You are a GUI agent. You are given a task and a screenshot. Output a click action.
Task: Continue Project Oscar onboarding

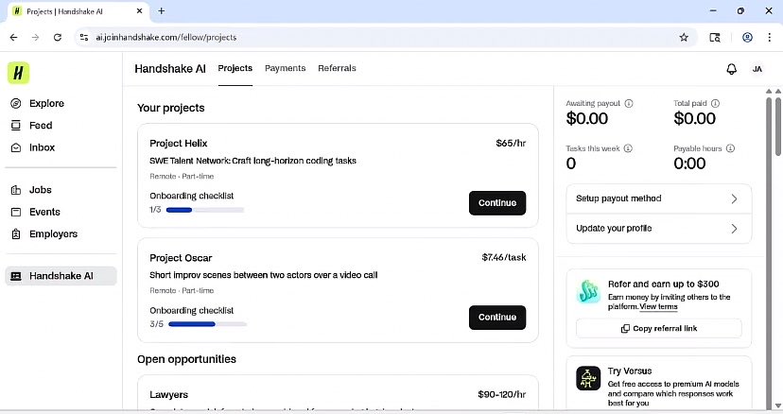tap(497, 318)
